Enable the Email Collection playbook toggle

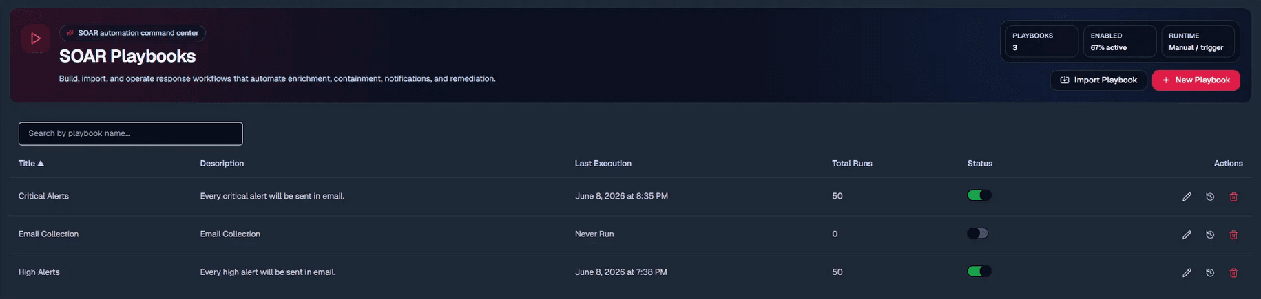[x=978, y=233]
